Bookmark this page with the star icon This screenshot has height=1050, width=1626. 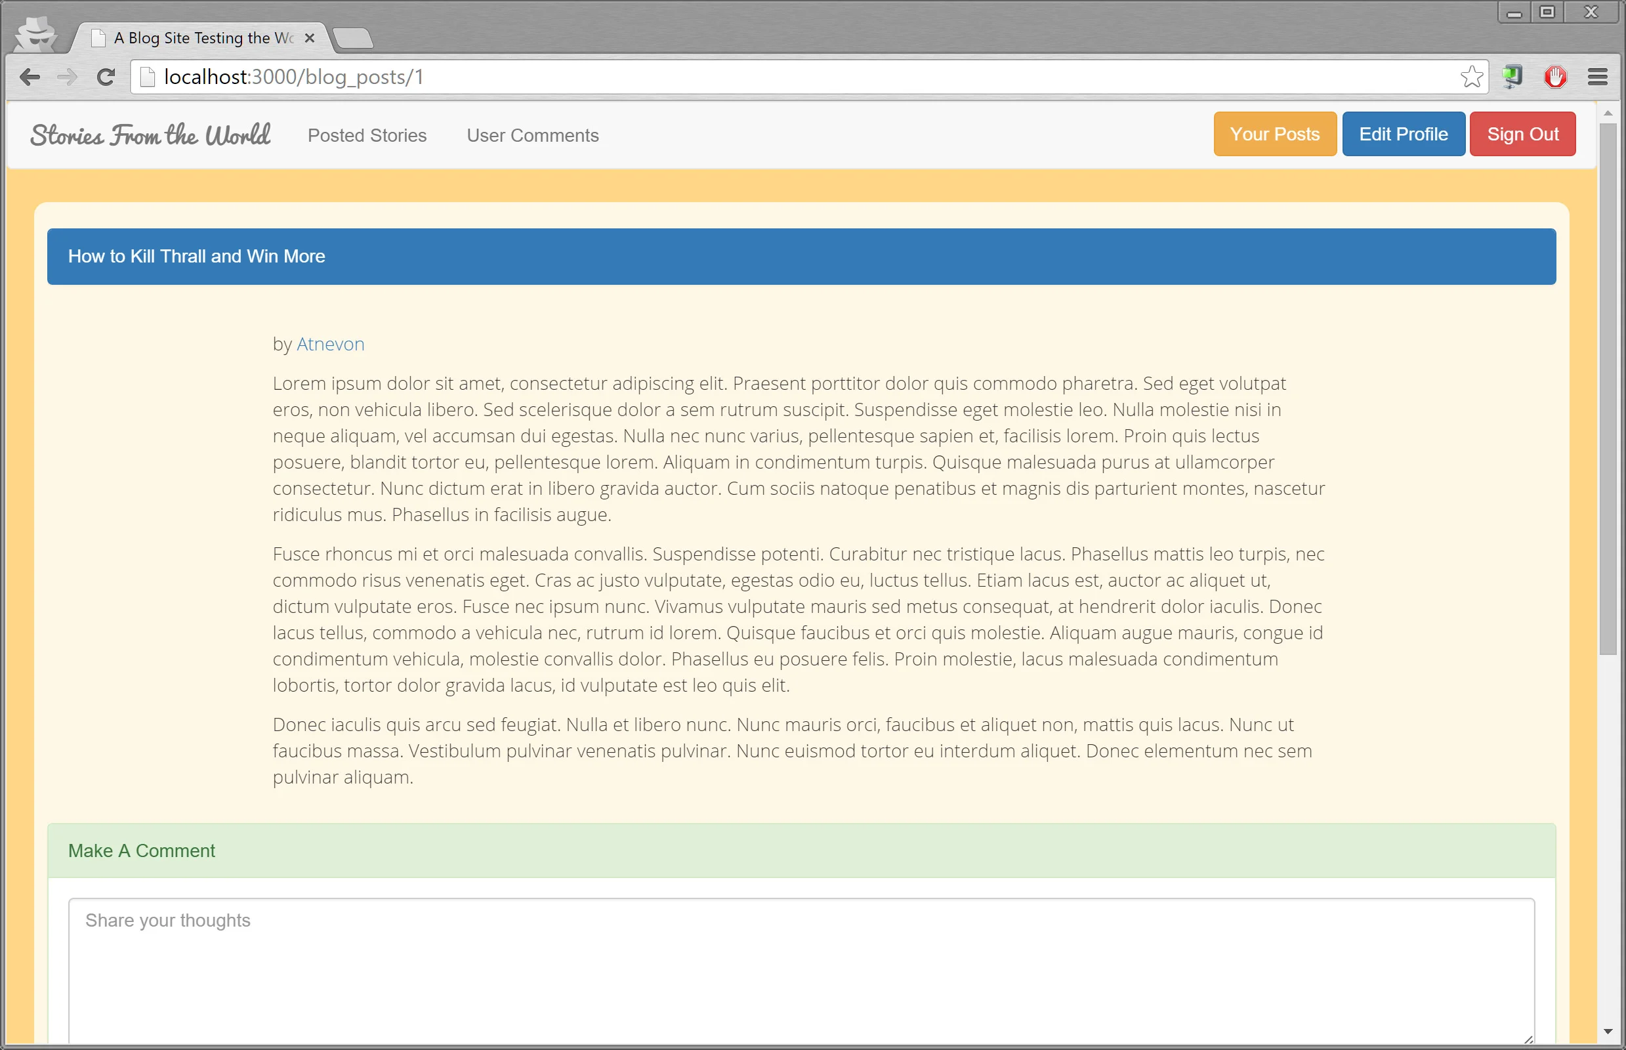click(x=1472, y=76)
